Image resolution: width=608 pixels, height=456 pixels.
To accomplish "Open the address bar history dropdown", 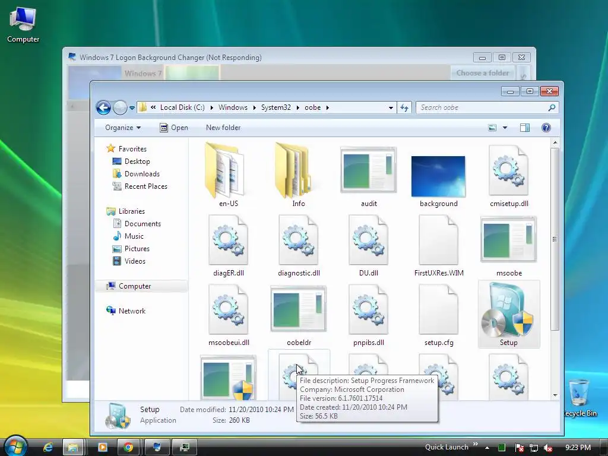I will (391, 108).
